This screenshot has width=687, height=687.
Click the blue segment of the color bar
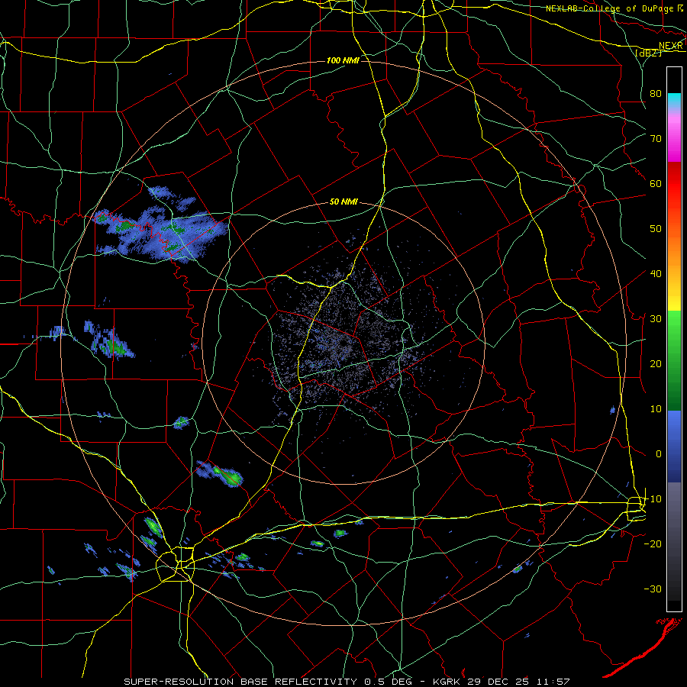(x=674, y=446)
